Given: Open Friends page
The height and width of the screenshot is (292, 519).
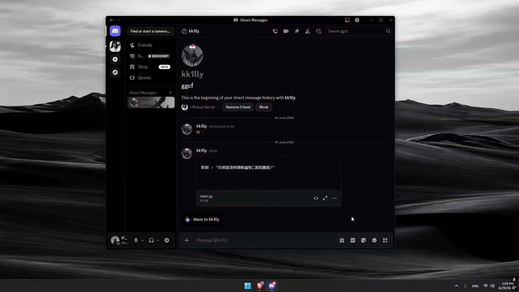Looking at the screenshot, I should (151, 45).
